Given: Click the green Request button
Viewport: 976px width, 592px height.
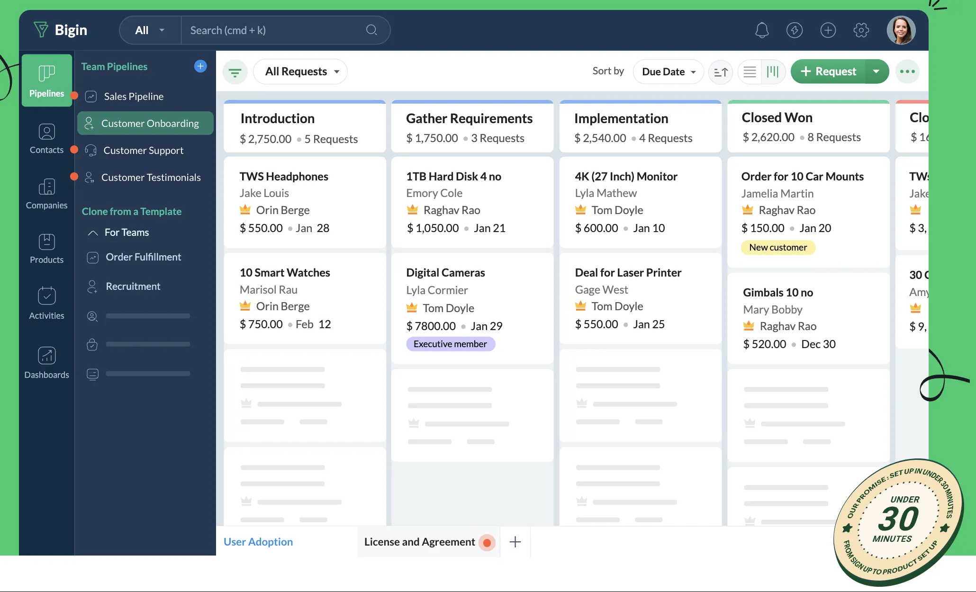Looking at the screenshot, I should pos(828,72).
